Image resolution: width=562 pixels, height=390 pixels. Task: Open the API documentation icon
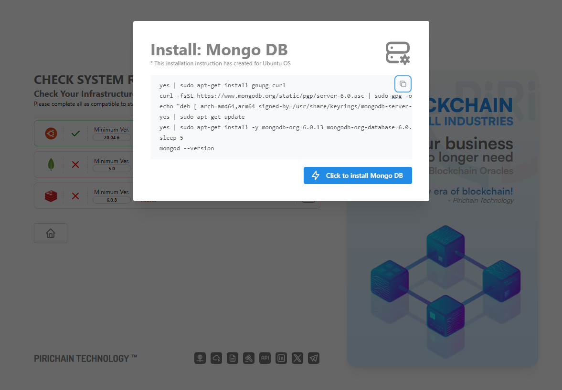tap(265, 358)
